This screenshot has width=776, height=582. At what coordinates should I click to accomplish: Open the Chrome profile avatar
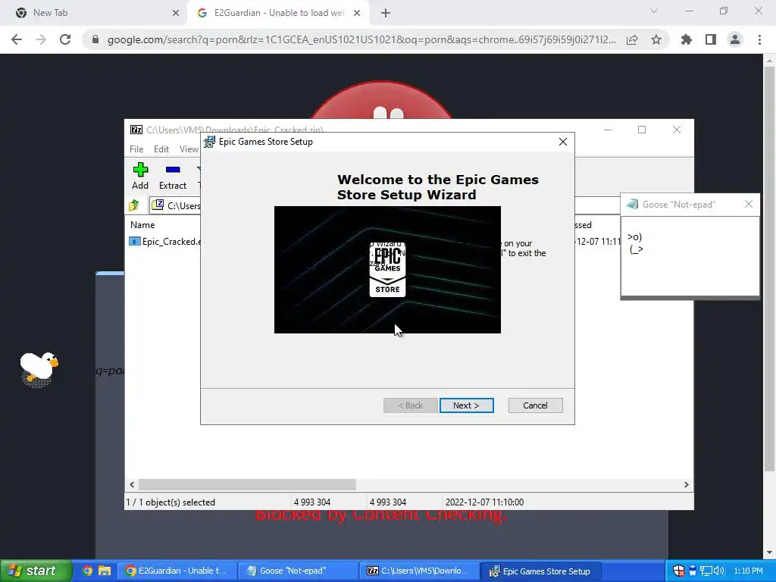click(x=735, y=39)
